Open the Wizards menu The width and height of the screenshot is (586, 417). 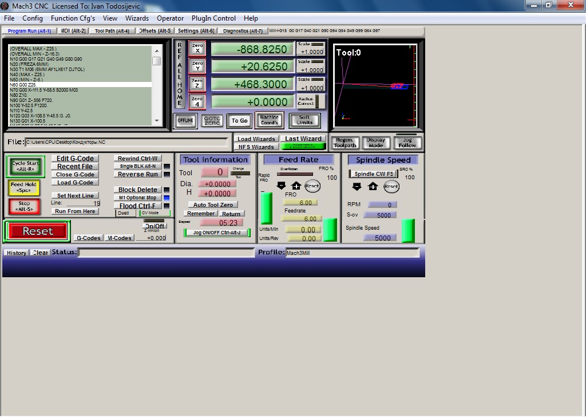(137, 18)
